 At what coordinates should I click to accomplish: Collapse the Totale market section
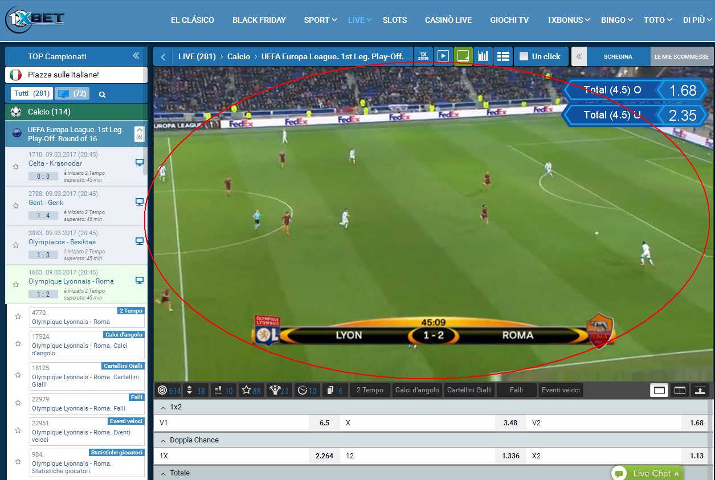point(163,474)
